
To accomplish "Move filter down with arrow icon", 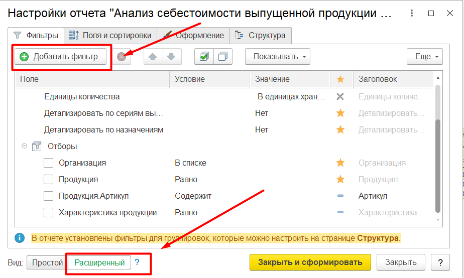I will [x=172, y=57].
